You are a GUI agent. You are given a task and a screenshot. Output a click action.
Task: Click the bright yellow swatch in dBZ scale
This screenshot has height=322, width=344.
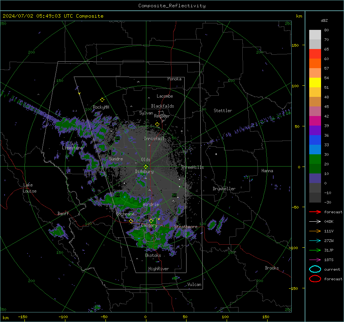click(x=315, y=82)
